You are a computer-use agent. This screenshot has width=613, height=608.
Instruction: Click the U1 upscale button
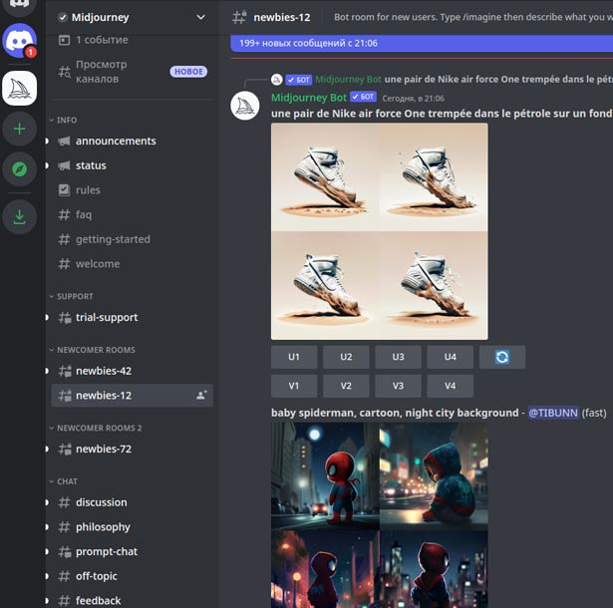[294, 357]
